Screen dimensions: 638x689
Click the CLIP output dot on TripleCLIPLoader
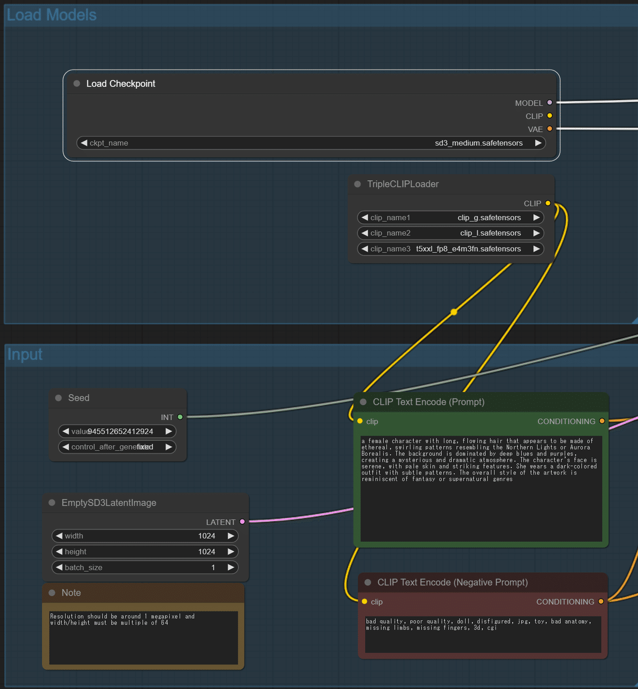click(x=548, y=203)
